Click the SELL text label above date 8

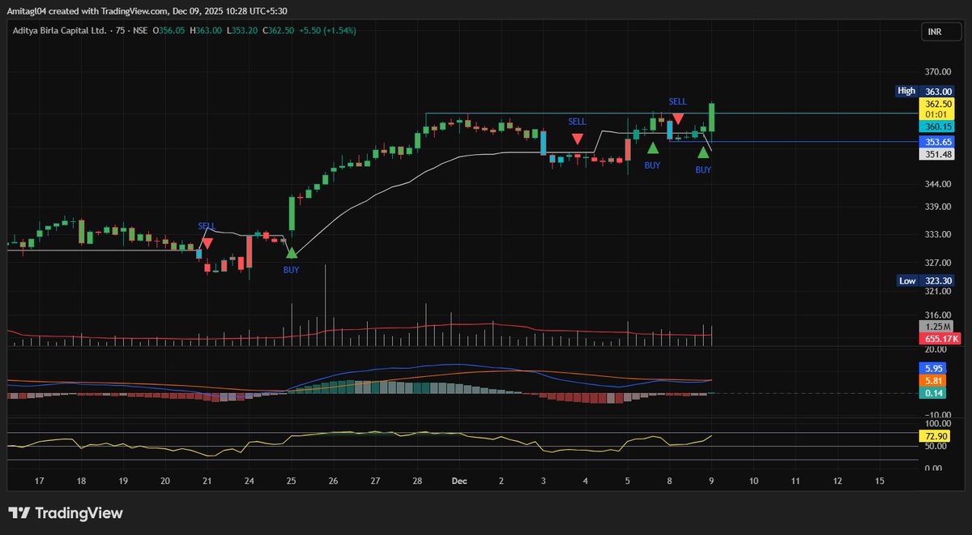pyautogui.click(x=678, y=101)
